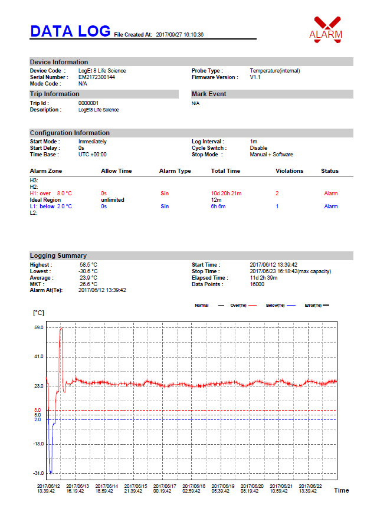Click the 59.0 label on temperature axis
The image size is (377, 505).
pos(38,327)
